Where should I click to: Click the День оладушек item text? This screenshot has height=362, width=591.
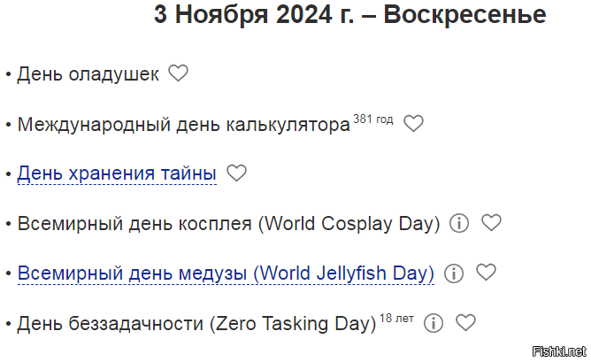[88, 74]
